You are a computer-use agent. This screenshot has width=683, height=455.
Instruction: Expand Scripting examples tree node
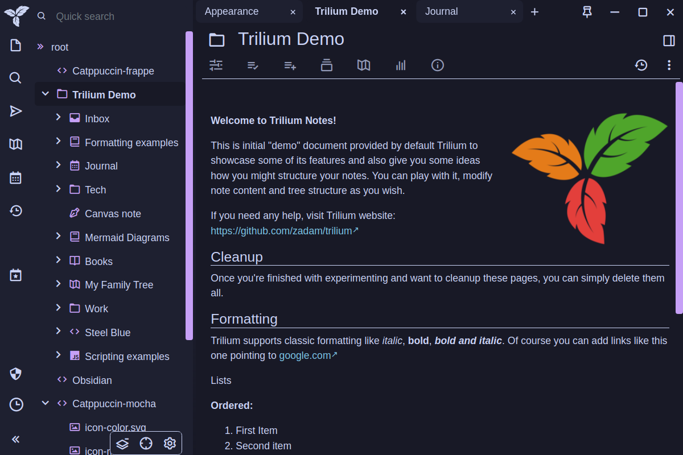point(58,355)
